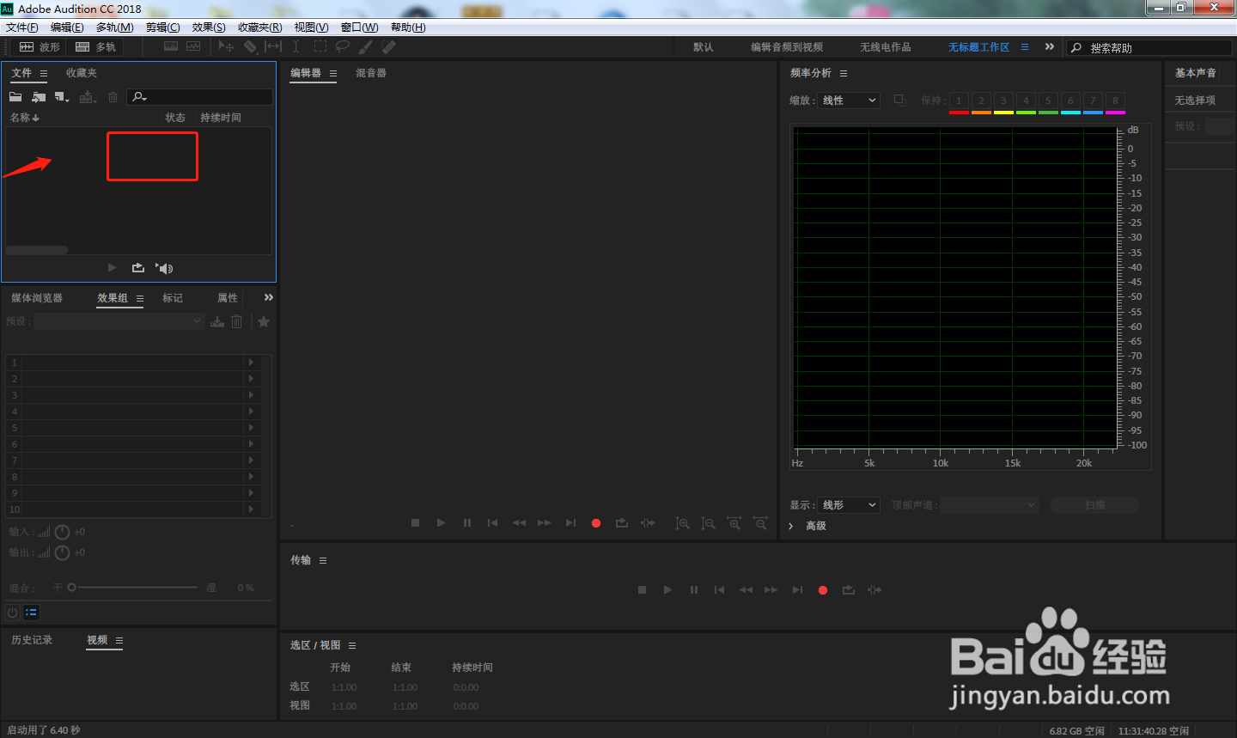Select the Spot Healing Brush tool
Screen dimensions: 1237x738
389,46
